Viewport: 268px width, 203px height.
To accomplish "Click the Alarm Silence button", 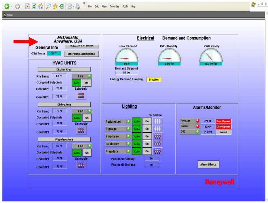I will pyautogui.click(x=208, y=164).
